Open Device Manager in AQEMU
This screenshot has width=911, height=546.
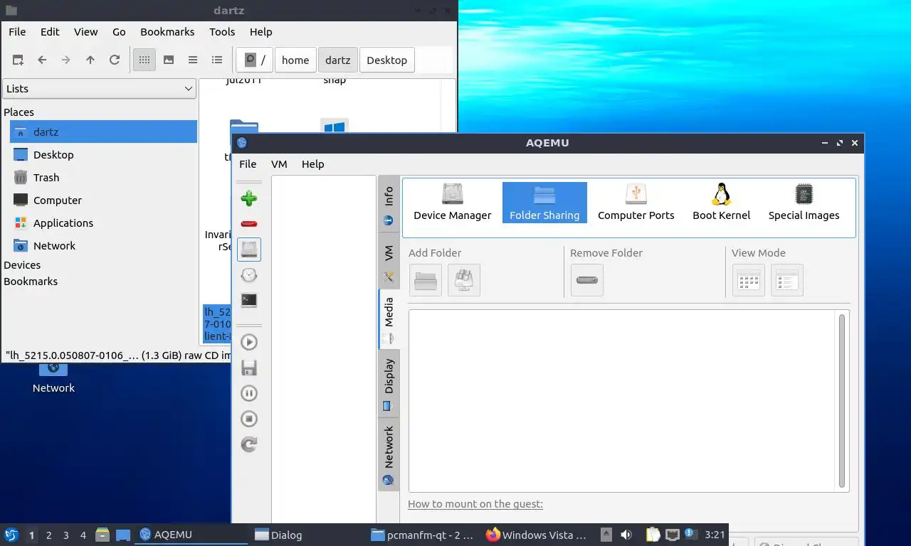point(452,202)
